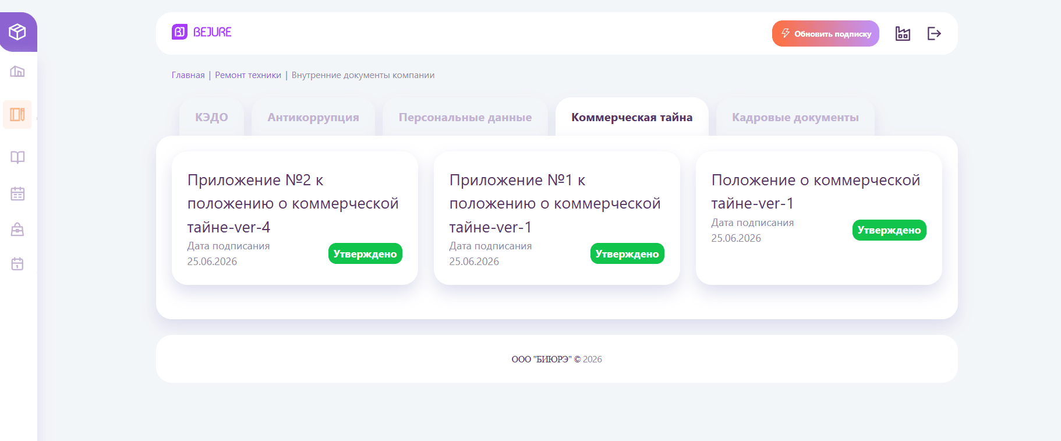Open Положение о коммерческой тайне-ver-1 card

819,218
